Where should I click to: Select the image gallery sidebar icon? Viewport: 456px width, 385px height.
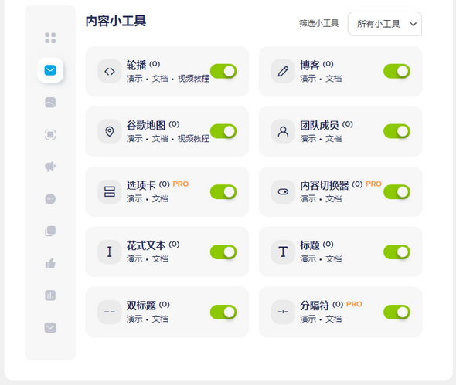point(50,102)
